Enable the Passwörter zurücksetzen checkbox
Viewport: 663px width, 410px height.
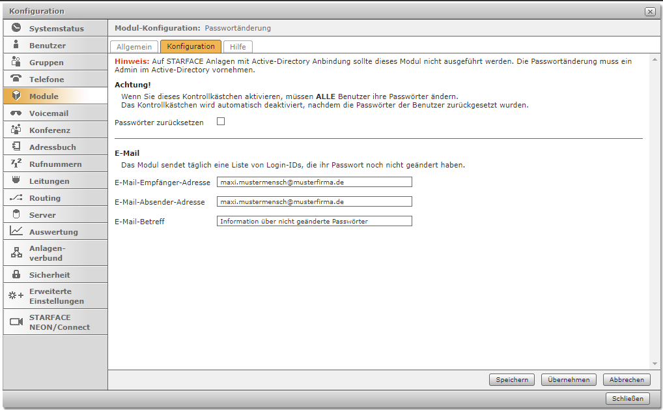click(221, 121)
